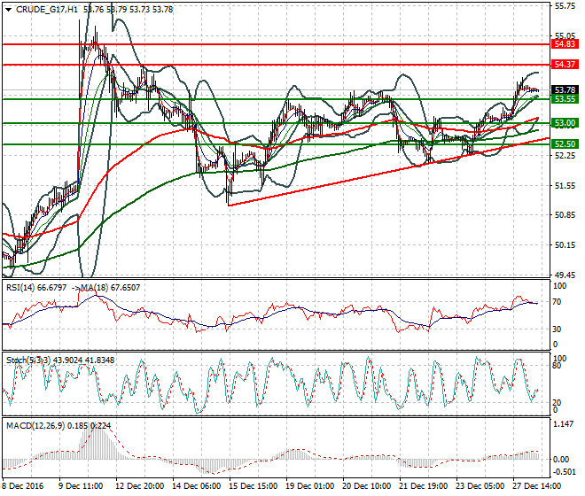
Task: Click the 50.15 price scale value
Action: point(565,245)
